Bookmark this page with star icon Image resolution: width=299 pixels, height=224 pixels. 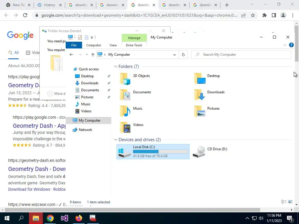pyautogui.click(x=253, y=15)
